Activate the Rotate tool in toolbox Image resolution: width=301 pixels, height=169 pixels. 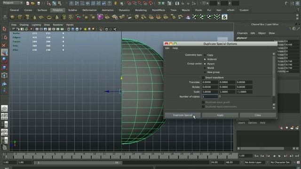(x=4, y=60)
